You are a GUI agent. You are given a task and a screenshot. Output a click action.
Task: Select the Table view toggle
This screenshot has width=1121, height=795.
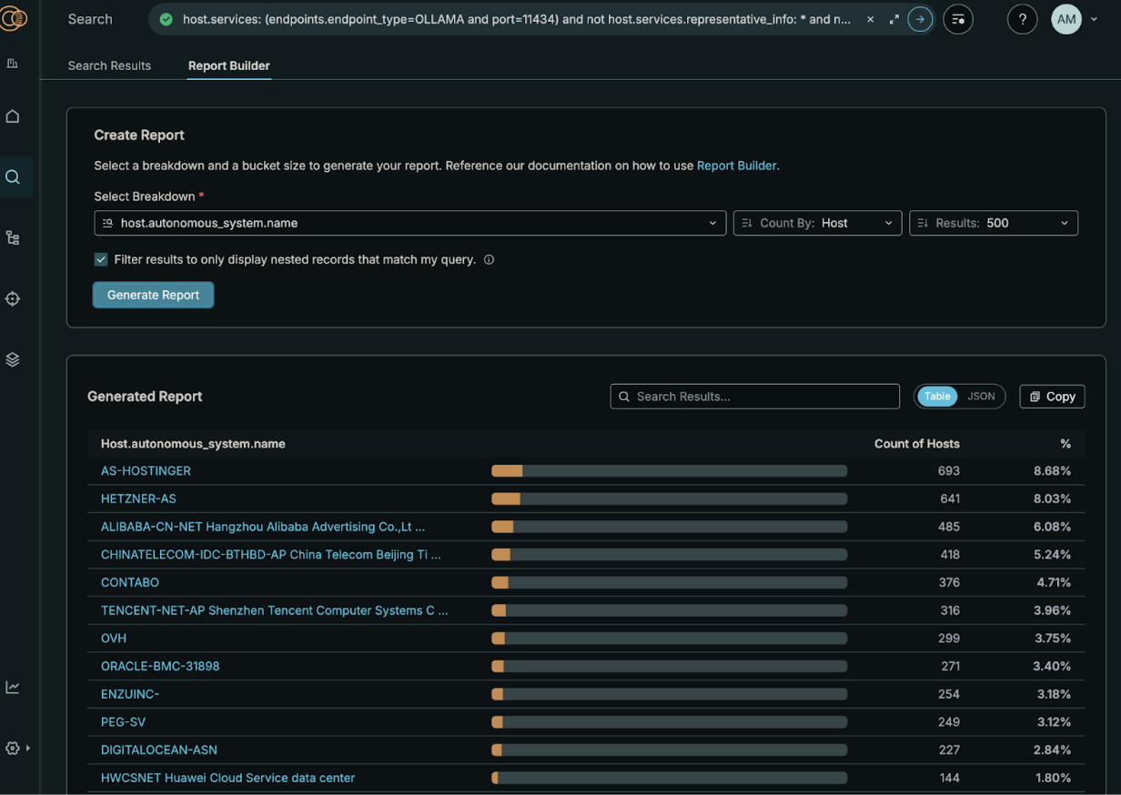(936, 396)
